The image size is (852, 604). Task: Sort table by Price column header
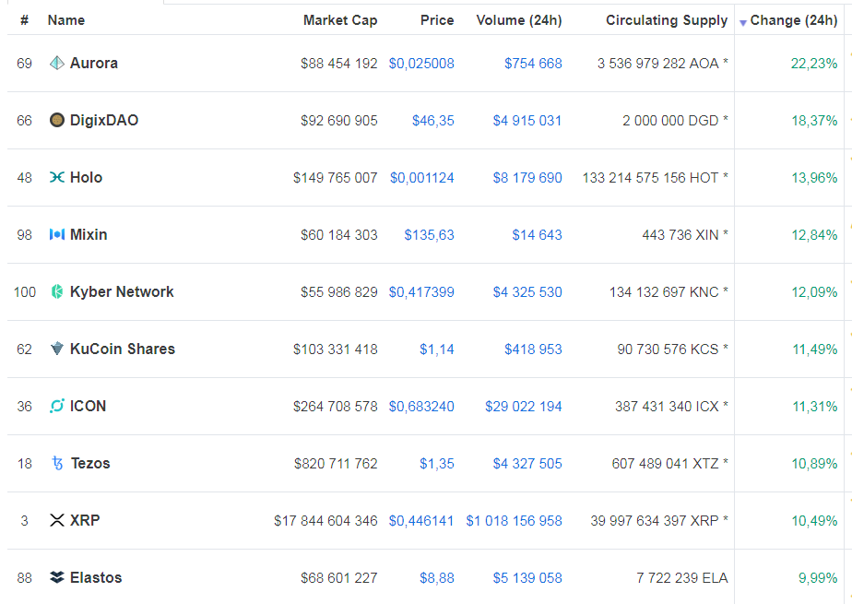(437, 20)
